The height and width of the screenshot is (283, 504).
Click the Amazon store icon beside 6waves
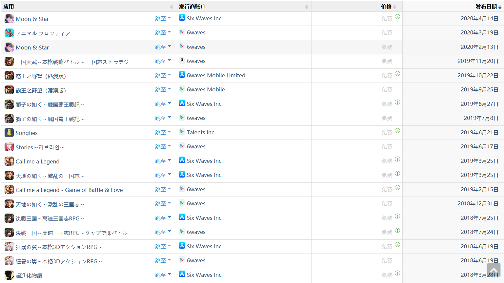tap(182, 61)
